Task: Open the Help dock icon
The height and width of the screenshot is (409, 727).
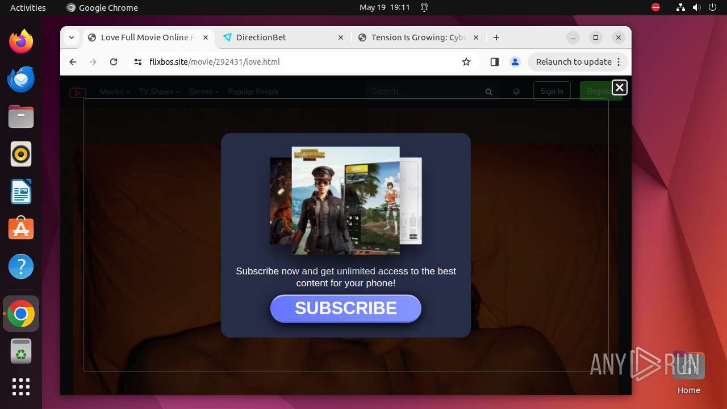Action: click(21, 266)
